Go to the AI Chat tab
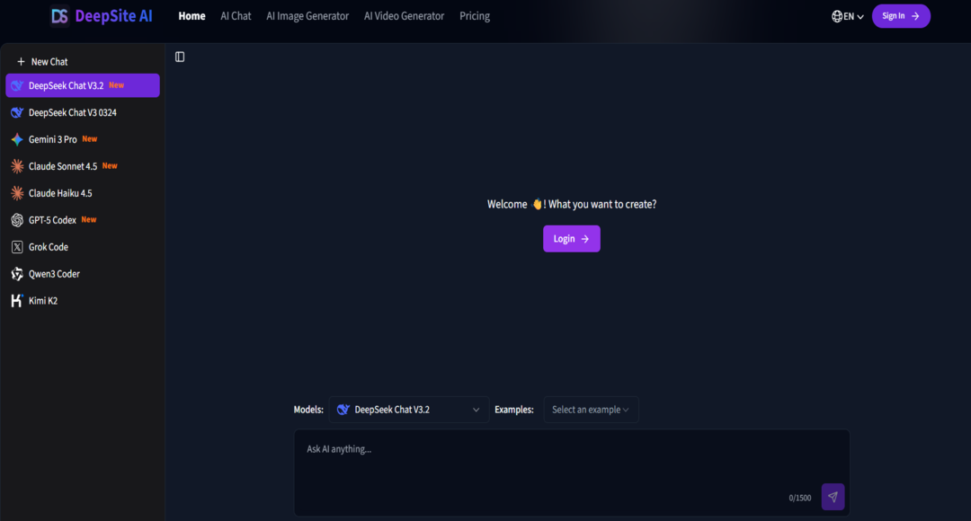The image size is (971, 521). click(236, 16)
